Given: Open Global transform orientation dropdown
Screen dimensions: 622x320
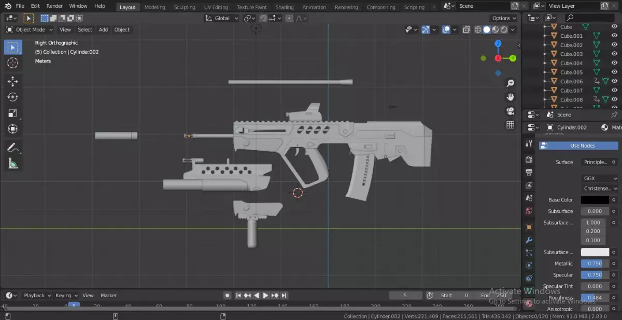Looking at the screenshot, I should coord(222,18).
